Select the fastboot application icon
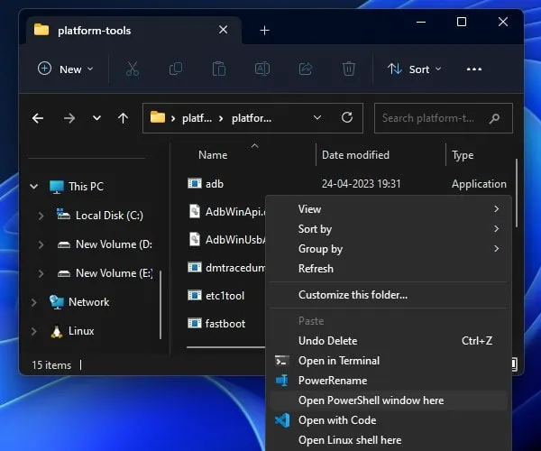The height and width of the screenshot is (451, 541). [x=195, y=323]
